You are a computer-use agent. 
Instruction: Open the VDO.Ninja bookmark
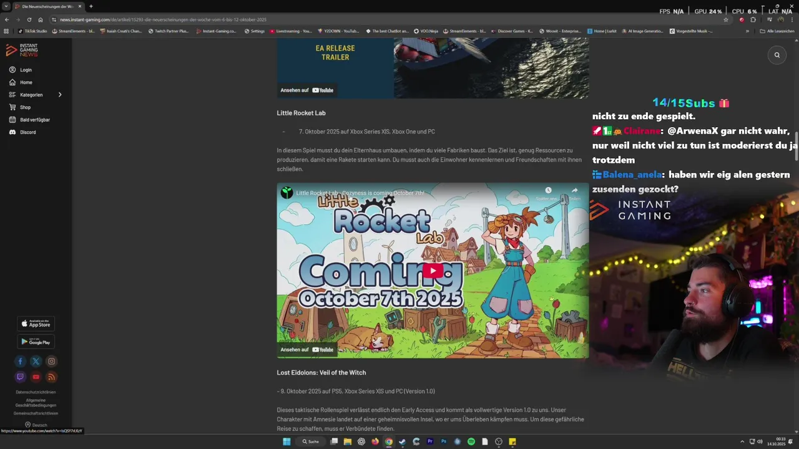(x=426, y=31)
